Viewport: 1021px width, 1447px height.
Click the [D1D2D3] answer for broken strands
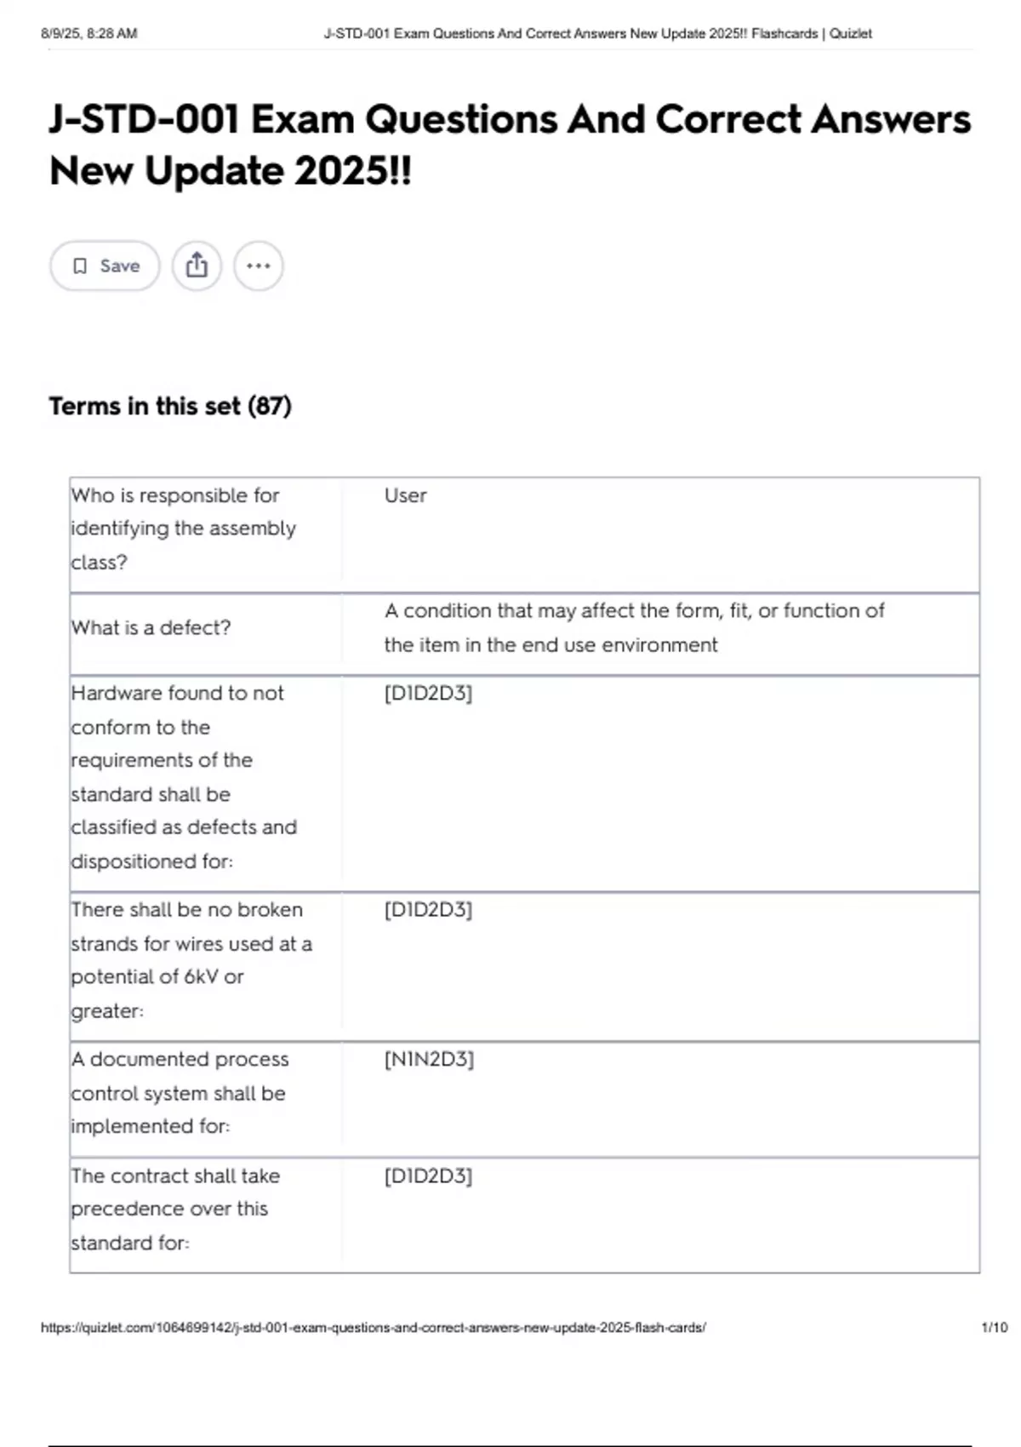tap(428, 910)
